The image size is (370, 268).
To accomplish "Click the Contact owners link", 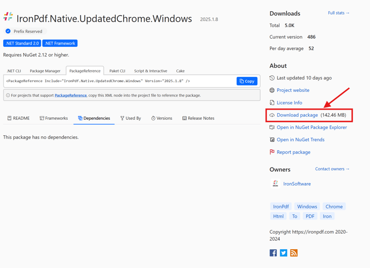I will pos(332,169).
